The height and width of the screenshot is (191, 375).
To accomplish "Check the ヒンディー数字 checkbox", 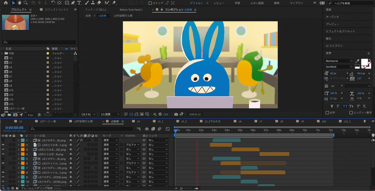I will [x=351, y=112].
